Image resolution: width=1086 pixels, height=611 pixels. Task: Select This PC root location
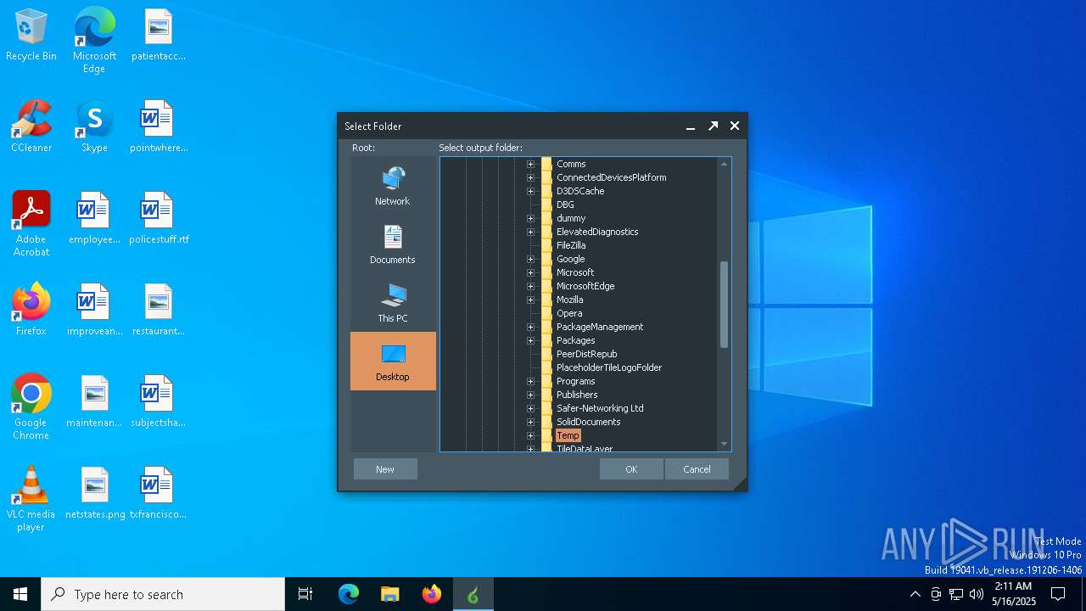(x=392, y=303)
